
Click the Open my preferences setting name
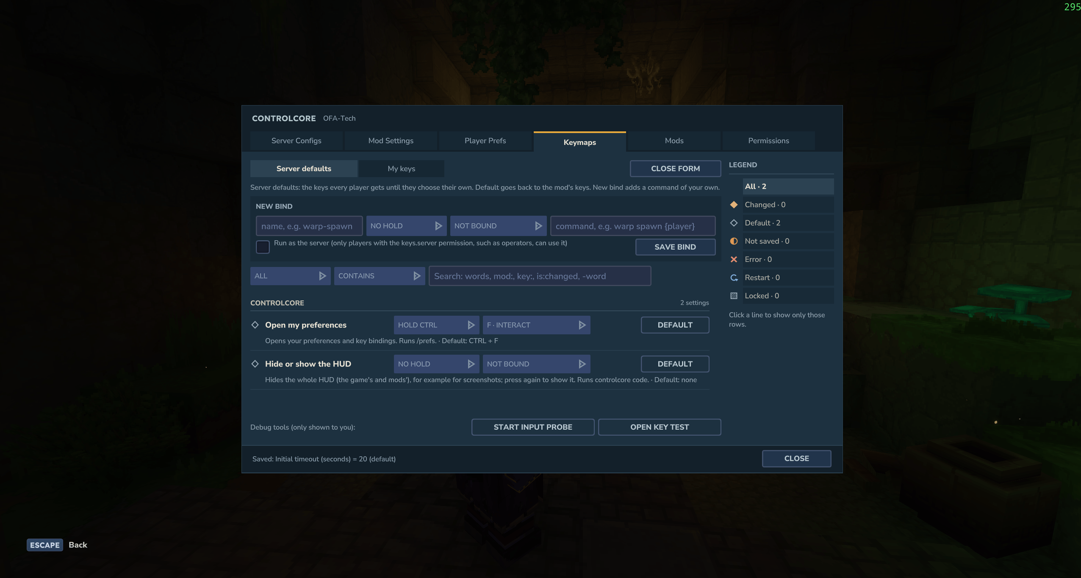click(x=306, y=325)
